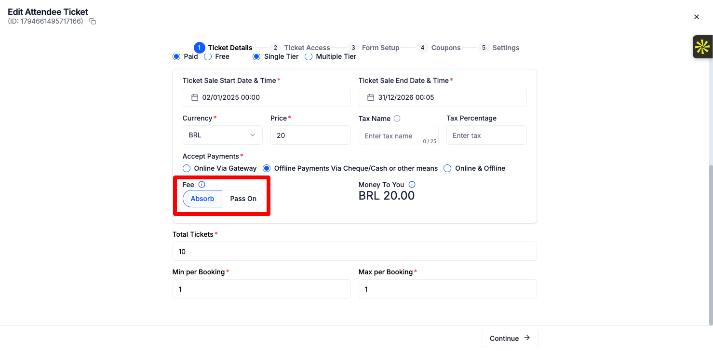This screenshot has width=713, height=351.
Task: Select Online Via Gateway payment
Action: click(187, 168)
